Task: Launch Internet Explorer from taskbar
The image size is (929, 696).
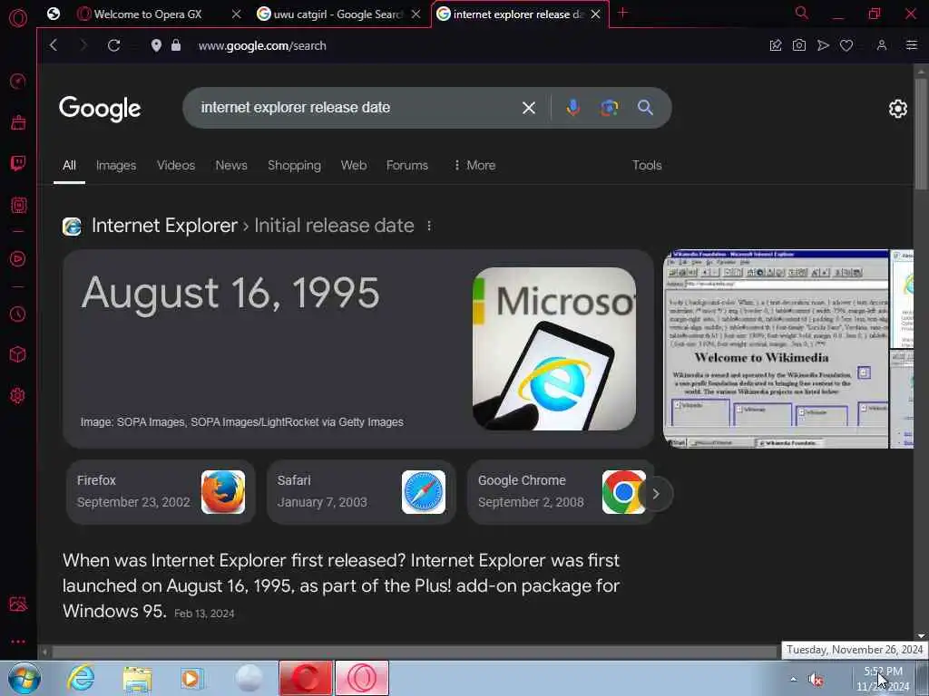Action: coord(81,678)
